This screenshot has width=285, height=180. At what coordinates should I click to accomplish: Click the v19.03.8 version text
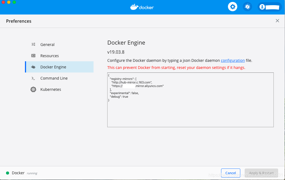click(116, 52)
